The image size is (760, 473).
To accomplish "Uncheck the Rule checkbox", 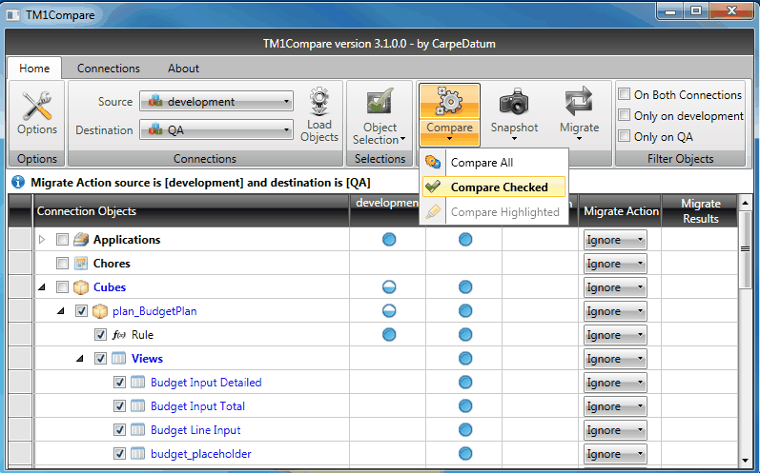I will 100,335.
